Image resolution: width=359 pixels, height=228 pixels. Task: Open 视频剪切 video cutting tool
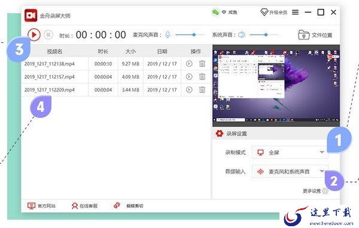click(129, 205)
